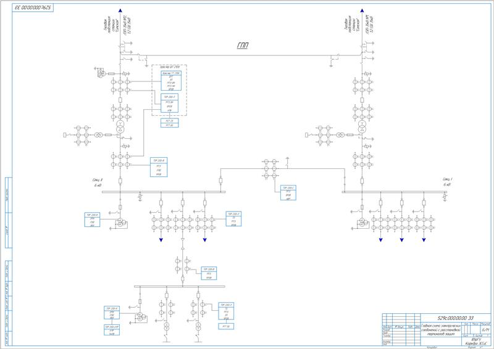Select the lowest terminal box in the bottom-left corner
494x349 pixels.
coord(112,330)
